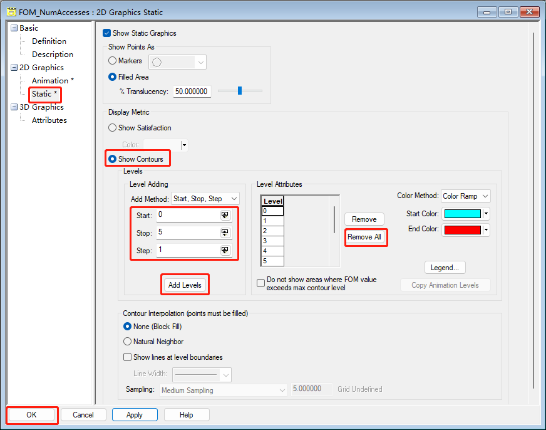Select Natural Neighbor interpolation
Viewport: 546px width, 430px height.
click(128, 342)
